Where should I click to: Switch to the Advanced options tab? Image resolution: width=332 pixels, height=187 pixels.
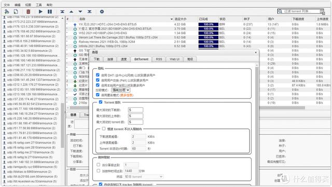click(190, 59)
